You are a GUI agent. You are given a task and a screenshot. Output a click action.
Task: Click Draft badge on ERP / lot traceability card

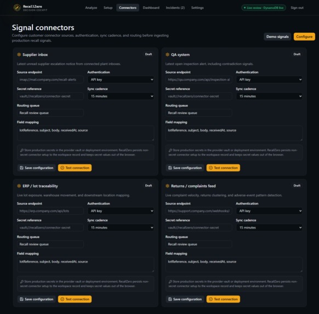pos(149,186)
